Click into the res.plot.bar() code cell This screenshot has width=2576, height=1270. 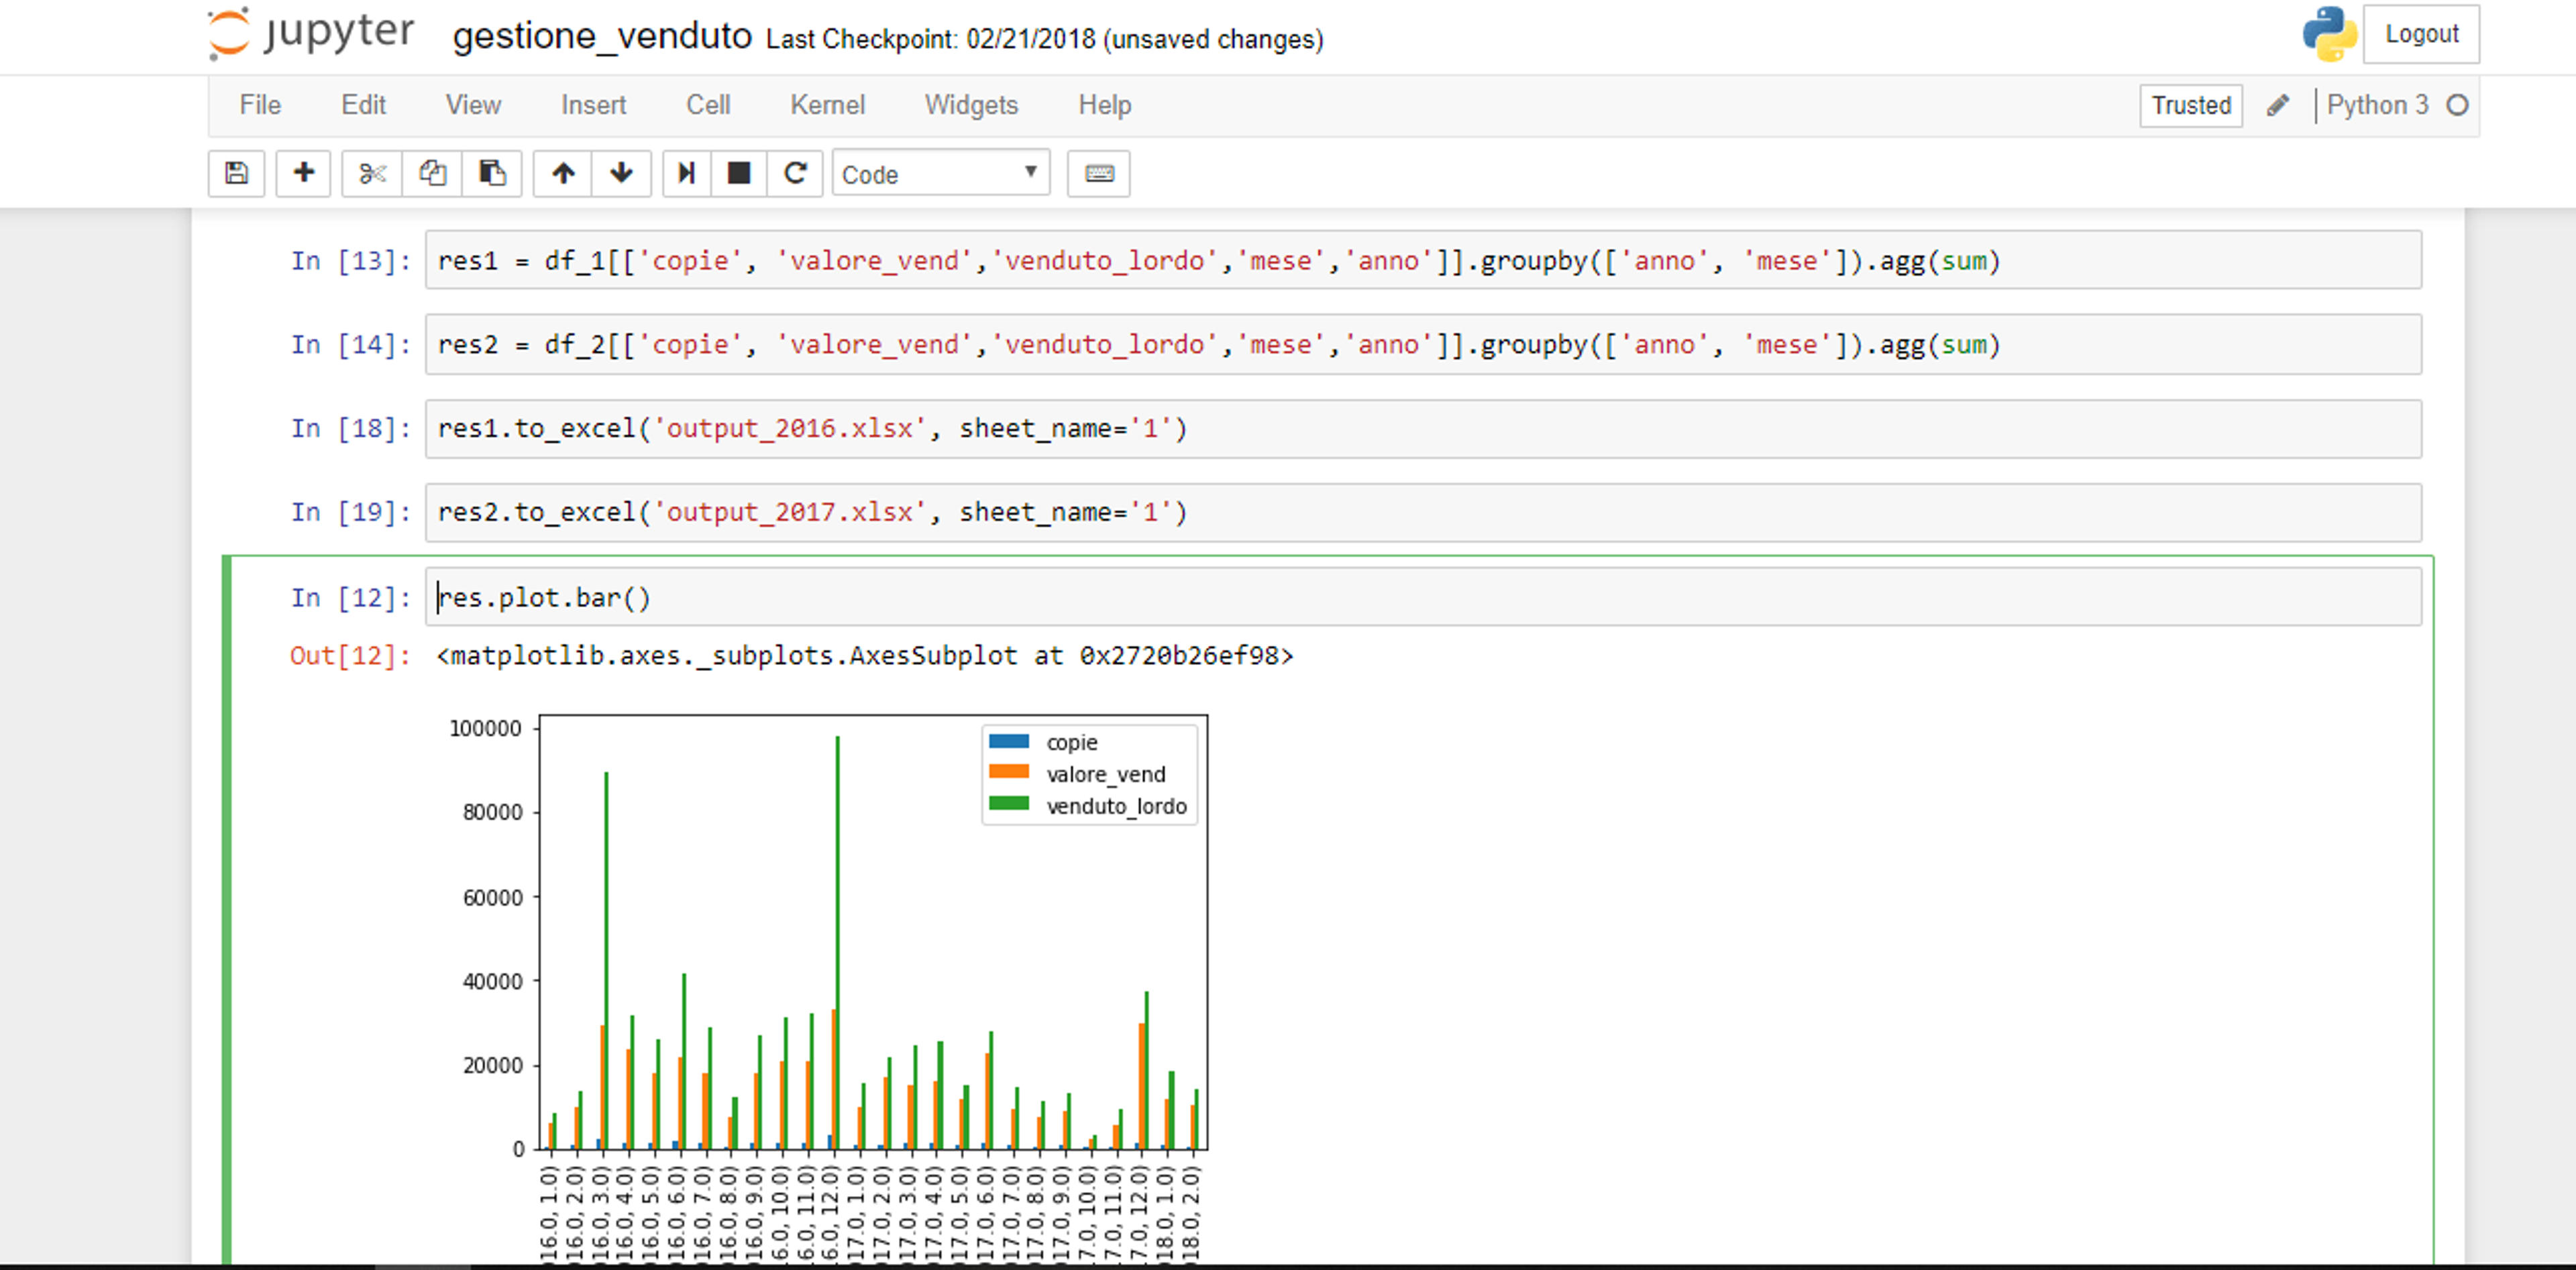[x=1423, y=598]
